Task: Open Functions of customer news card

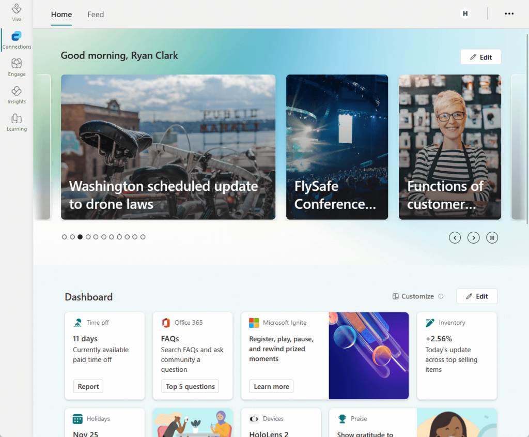Action: [450, 147]
